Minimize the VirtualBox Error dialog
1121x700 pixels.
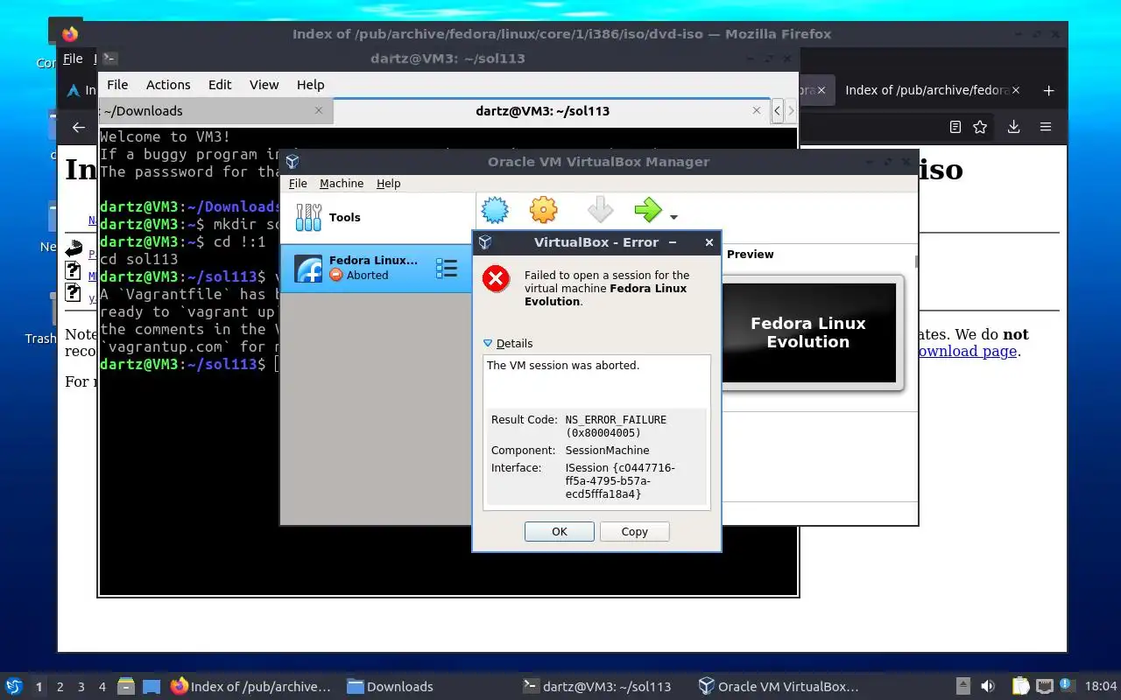tap(673, 242)
